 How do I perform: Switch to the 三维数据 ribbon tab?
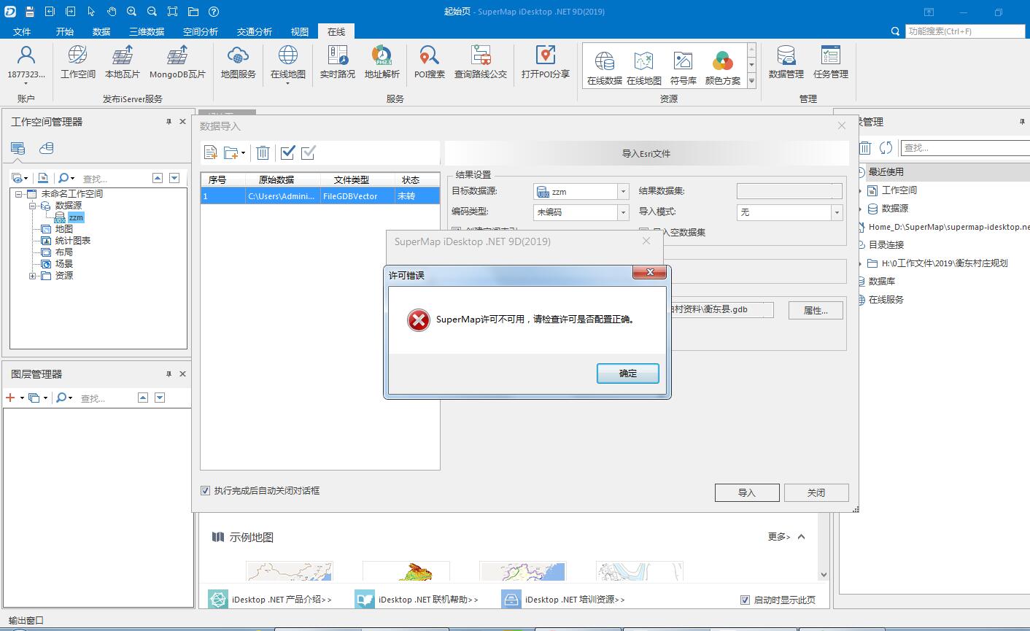[147, 31]
